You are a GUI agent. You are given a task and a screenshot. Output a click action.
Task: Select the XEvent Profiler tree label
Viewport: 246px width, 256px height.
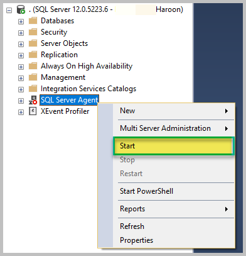[x=65, y=111]
